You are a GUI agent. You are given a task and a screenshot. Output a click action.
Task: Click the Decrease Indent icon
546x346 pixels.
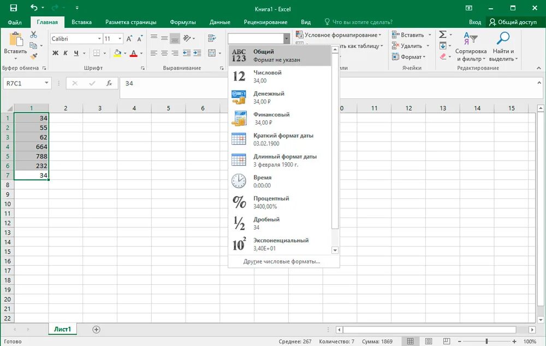[x=187, y=53]
